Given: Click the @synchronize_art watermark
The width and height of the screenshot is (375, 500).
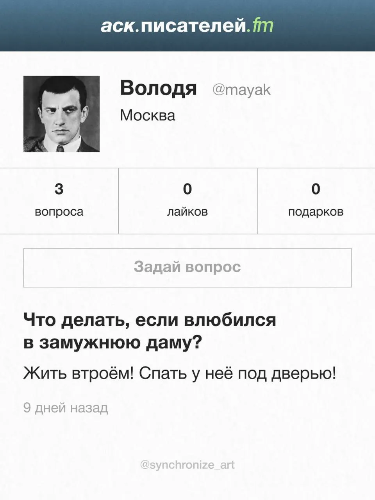Looking at the screenshot, I should [187, 465].
